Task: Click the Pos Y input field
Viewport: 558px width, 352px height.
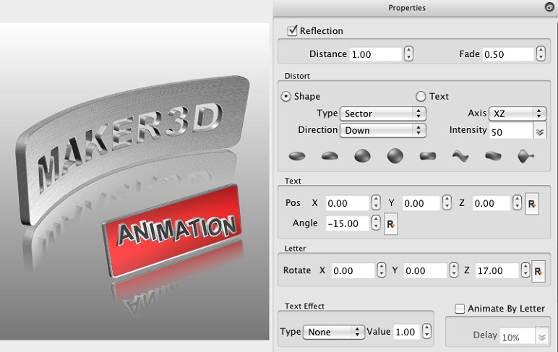Action: [421, 203]
